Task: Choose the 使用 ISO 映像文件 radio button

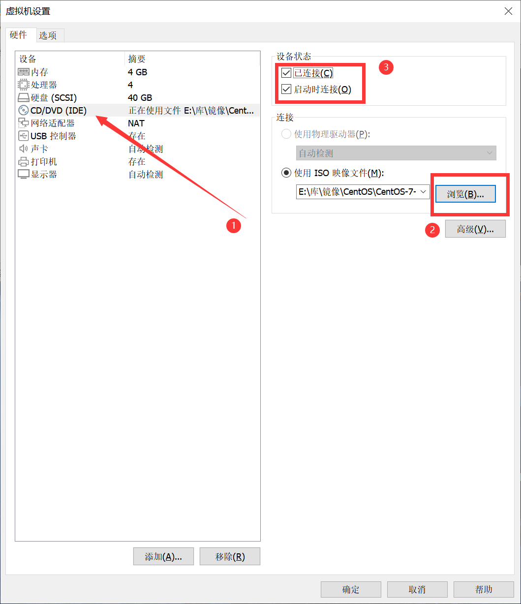Action: pyautogui.click(x=286, y=173)
